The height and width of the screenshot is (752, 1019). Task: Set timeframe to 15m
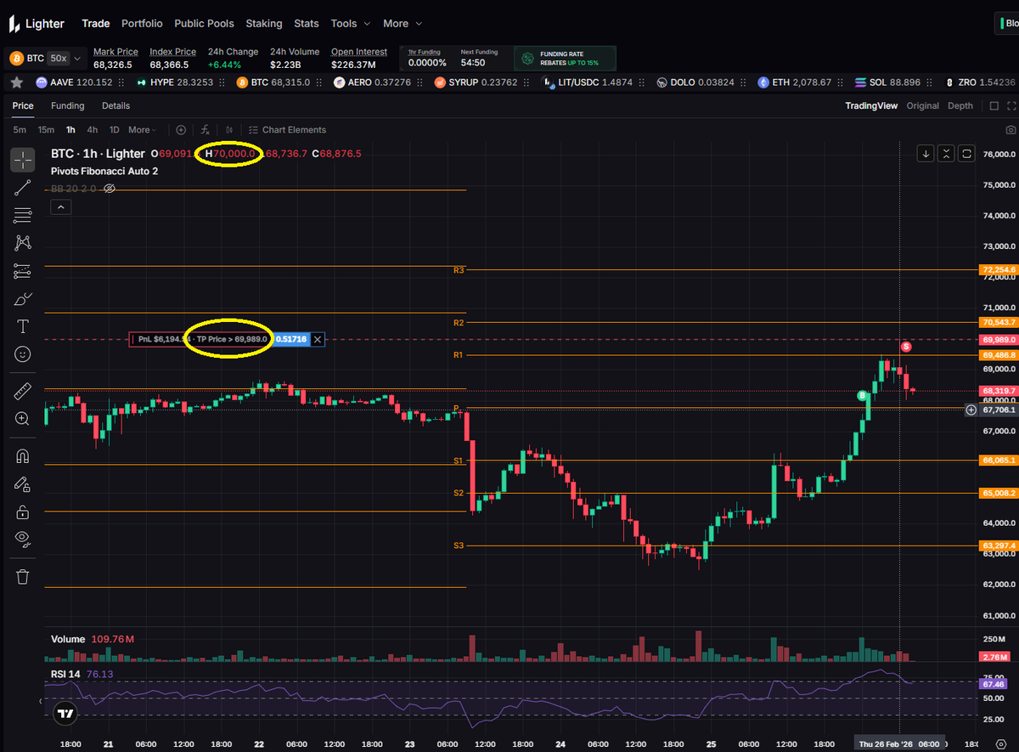pyautogui.click(x=46, y=130)
